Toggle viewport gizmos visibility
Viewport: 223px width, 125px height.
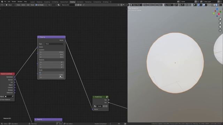click(x=199, y=5)
